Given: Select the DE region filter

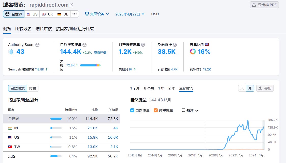Looking at the screenshot, I should tap(63, 14).
